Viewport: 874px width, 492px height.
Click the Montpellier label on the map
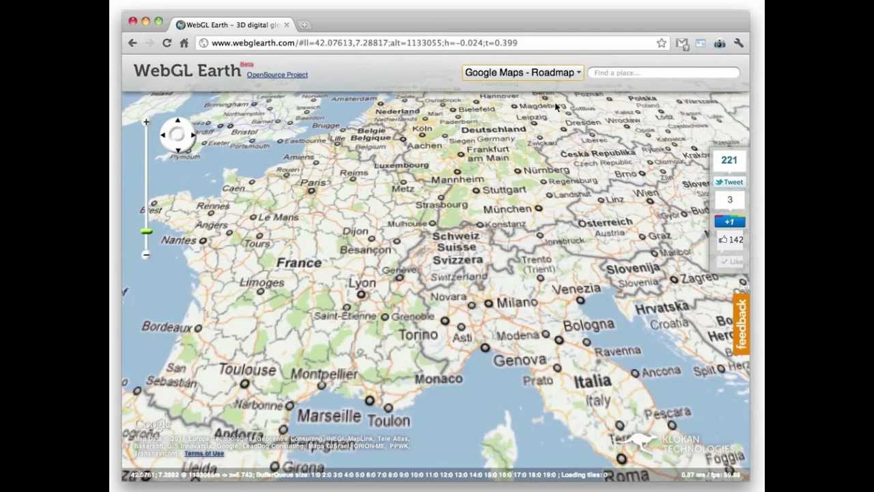324,374
